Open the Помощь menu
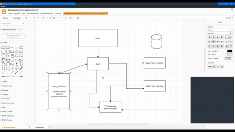The width and height of the screenshot is (235, 132). [x=58, y=14]
